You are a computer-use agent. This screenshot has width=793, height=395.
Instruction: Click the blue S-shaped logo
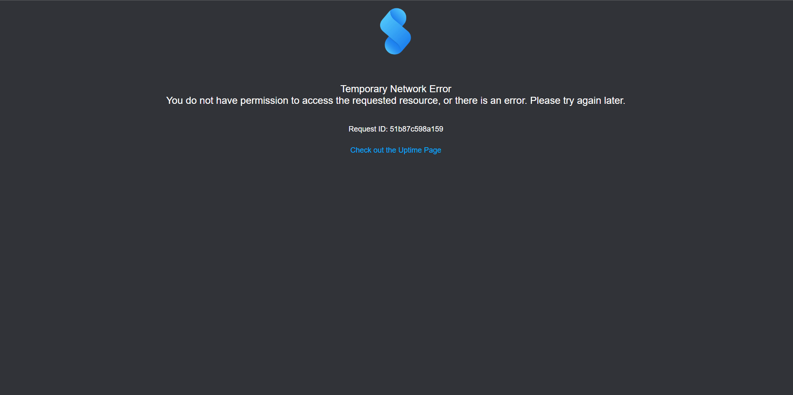(395, 31)
